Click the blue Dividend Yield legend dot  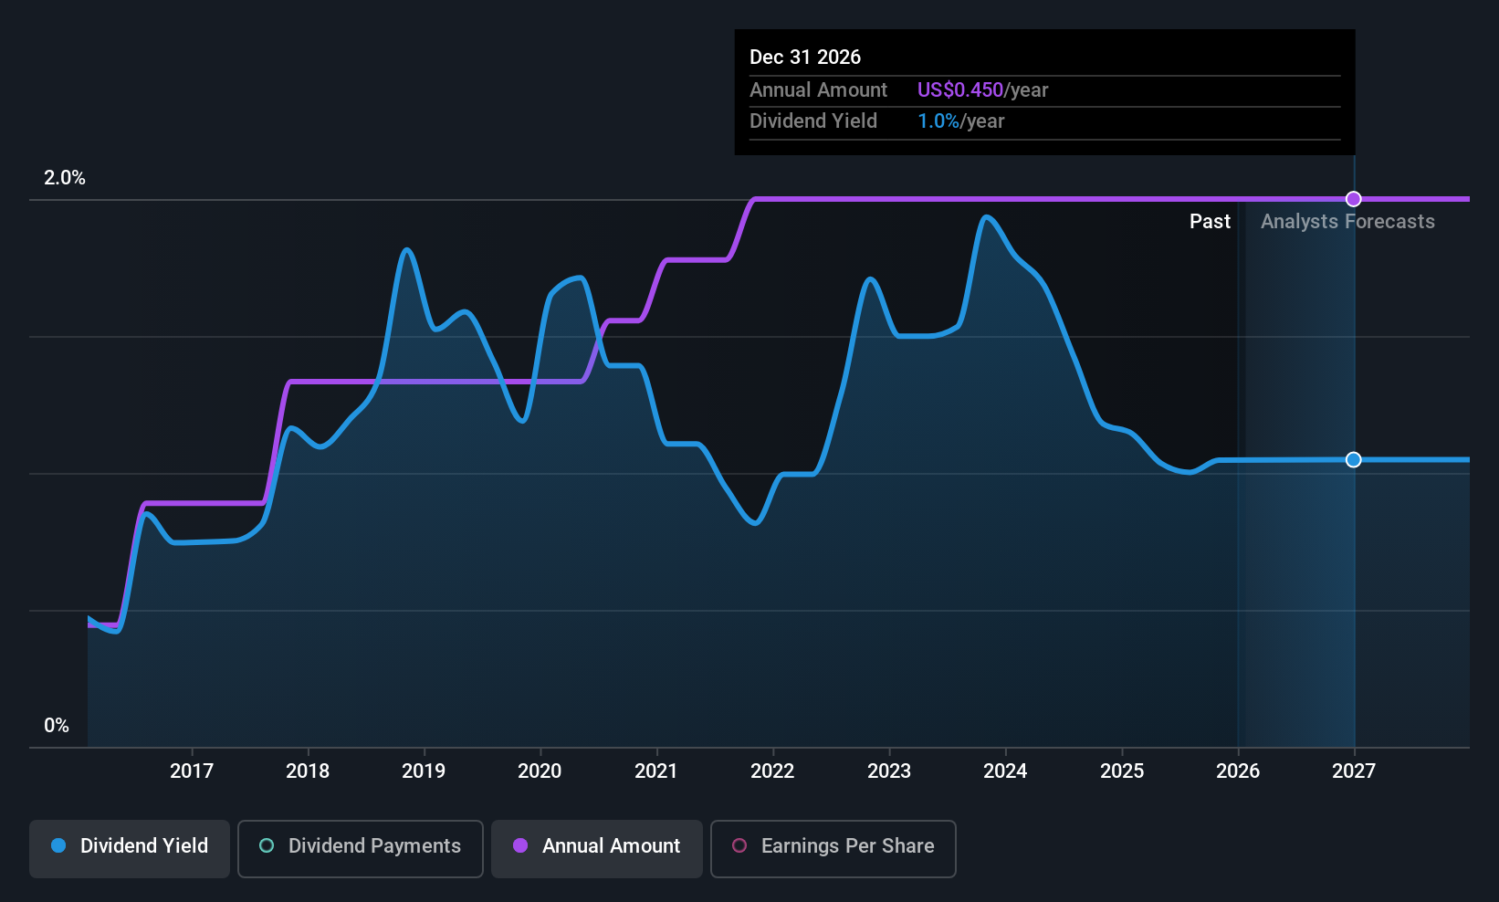(x=58, y=845)
